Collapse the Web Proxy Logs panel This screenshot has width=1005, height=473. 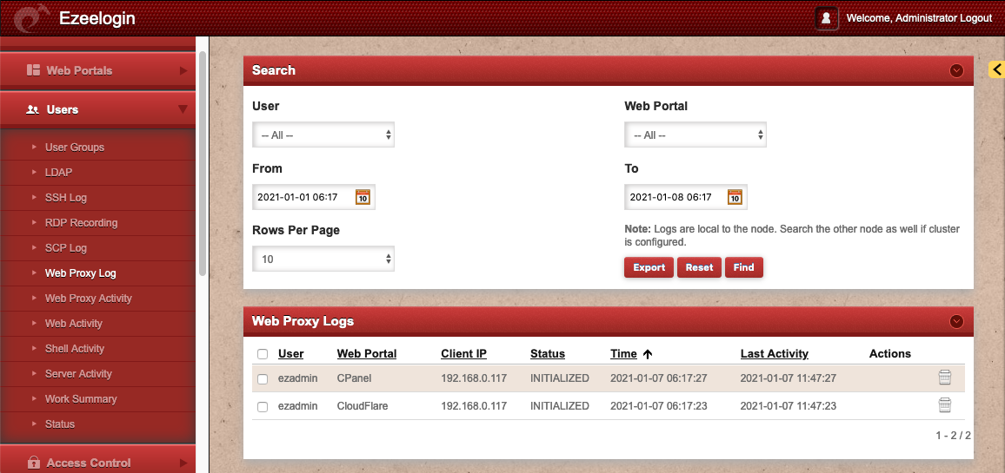957,321
